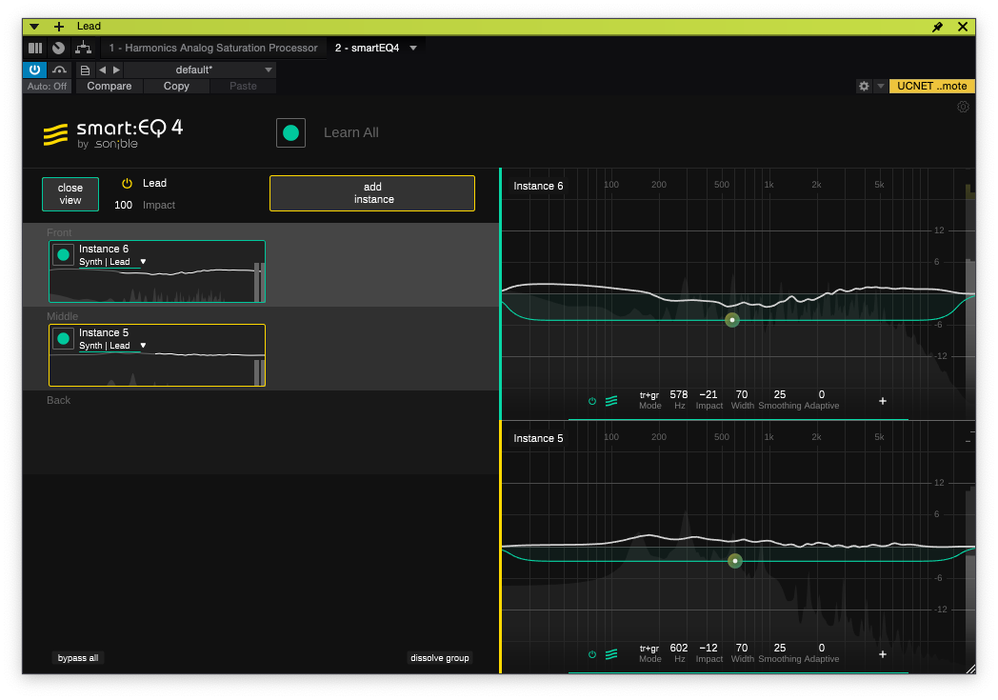998x700 pixels.
Task: Click the Instance 5 EQ band handle
Action: point(734,561)
